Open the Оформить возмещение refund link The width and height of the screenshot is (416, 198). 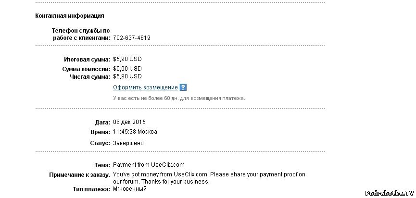point(145,87)
